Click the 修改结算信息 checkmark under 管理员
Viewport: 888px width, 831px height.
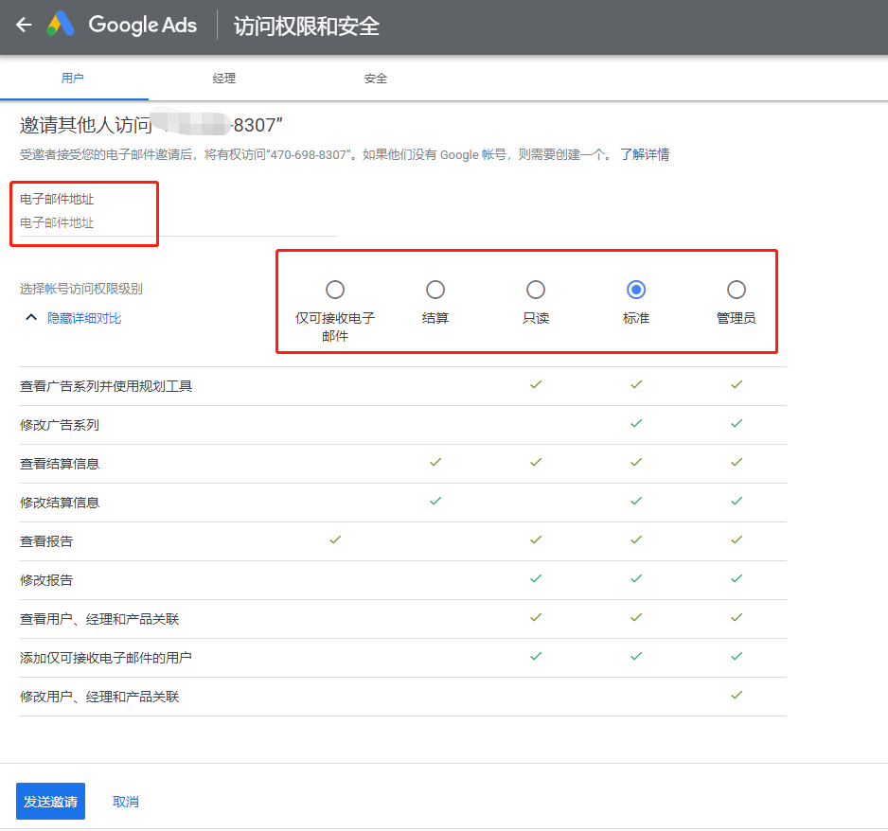pos(737,501)
